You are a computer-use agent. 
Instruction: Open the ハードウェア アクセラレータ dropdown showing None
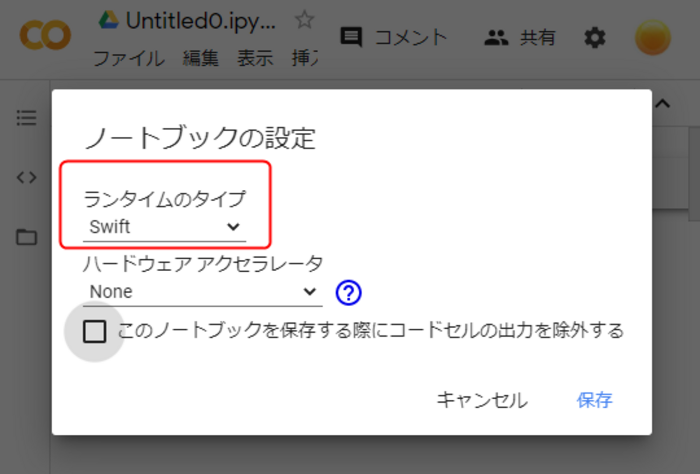point(202,292)
